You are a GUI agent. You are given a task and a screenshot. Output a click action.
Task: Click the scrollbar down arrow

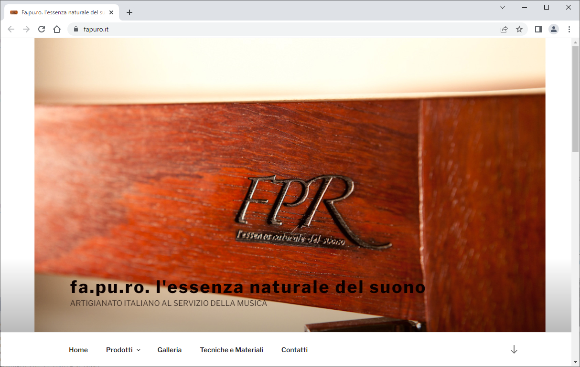(x=575, y=362)
